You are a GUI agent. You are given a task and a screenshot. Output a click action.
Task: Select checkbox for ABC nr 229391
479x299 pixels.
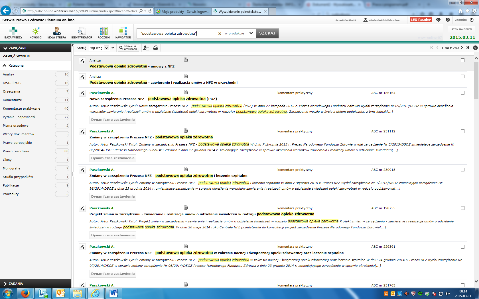tap(462, 247)
